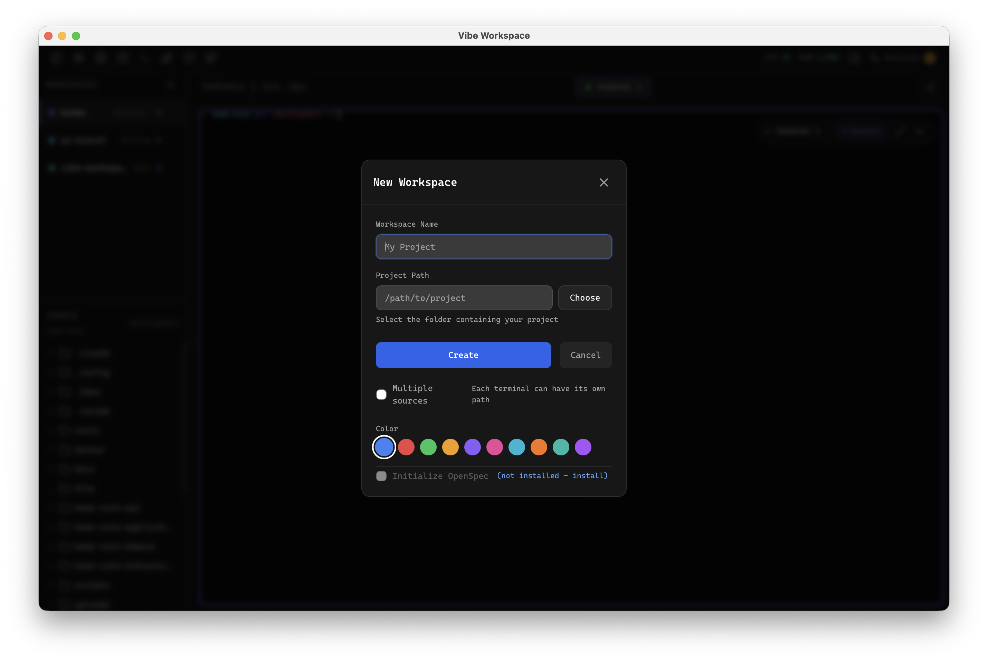988x662 pixels.
Task: Choose the pink color swatch
Action: click(x=495, y=447)
